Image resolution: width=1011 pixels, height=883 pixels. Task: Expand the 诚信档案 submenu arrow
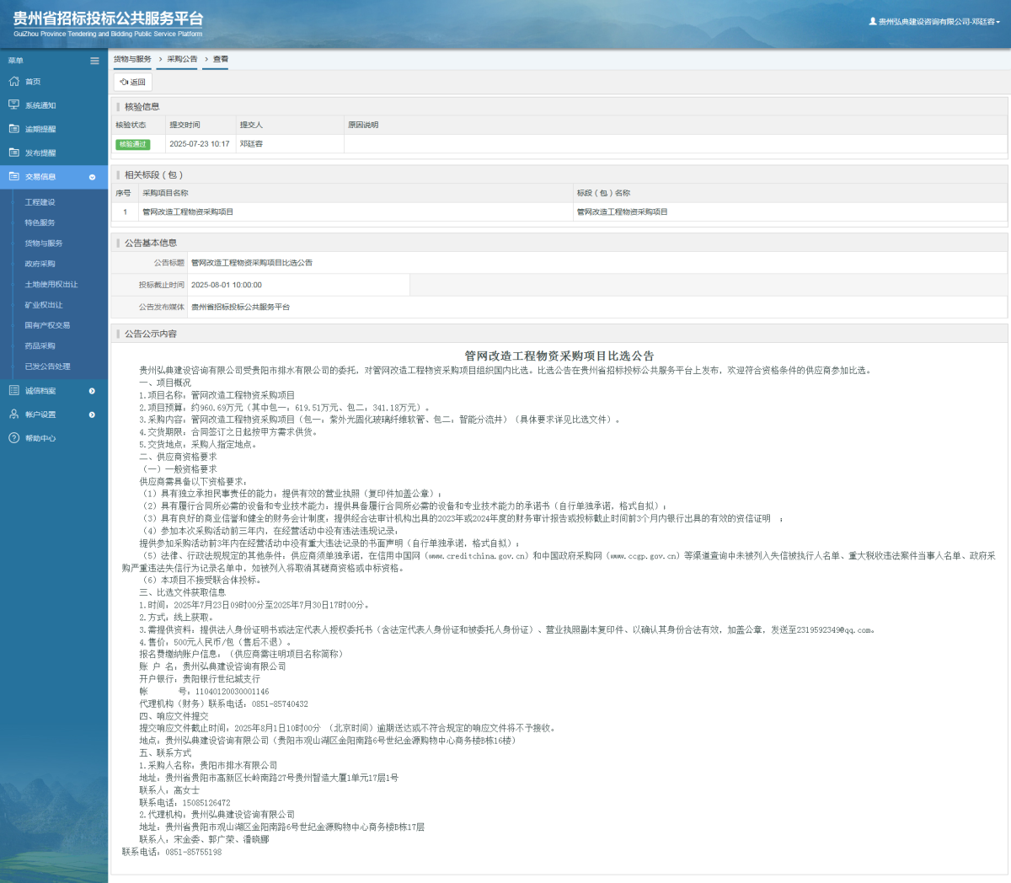92,391
